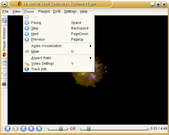Click the pause button in bottom toolbar
This screenshot has width=169, height=135.
point(23,129)
